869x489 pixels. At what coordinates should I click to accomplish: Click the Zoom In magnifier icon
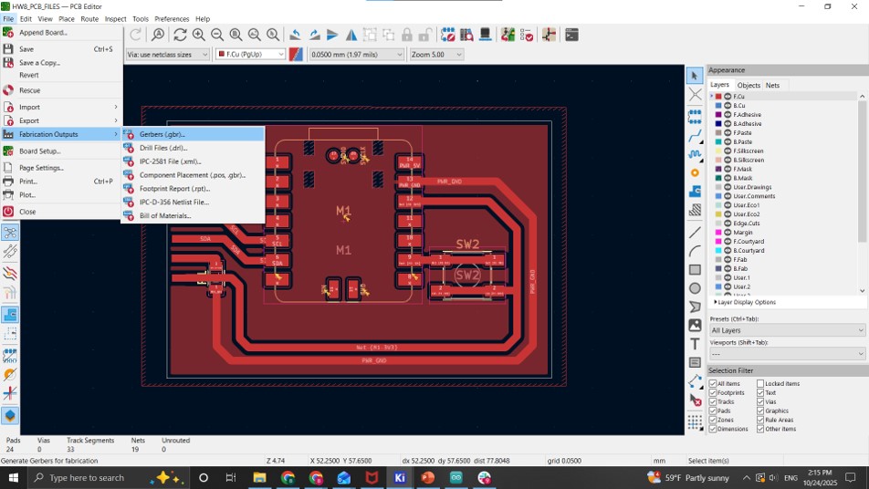click(198, 35)
